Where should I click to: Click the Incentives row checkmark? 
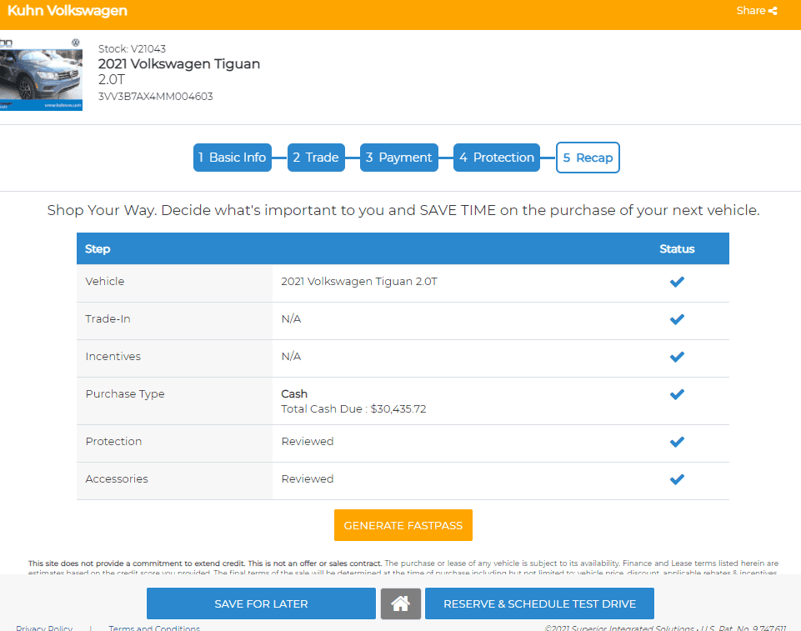[x=677, y=357]
